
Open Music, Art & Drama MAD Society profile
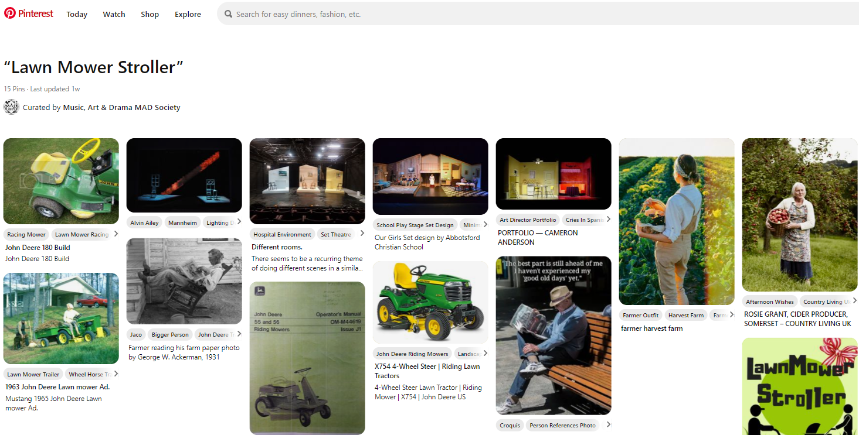[x=121, y=107]
